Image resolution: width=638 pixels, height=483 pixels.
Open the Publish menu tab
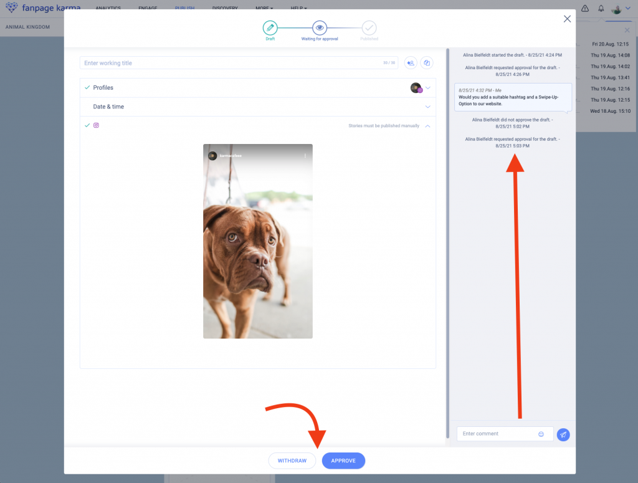[184, 9]
